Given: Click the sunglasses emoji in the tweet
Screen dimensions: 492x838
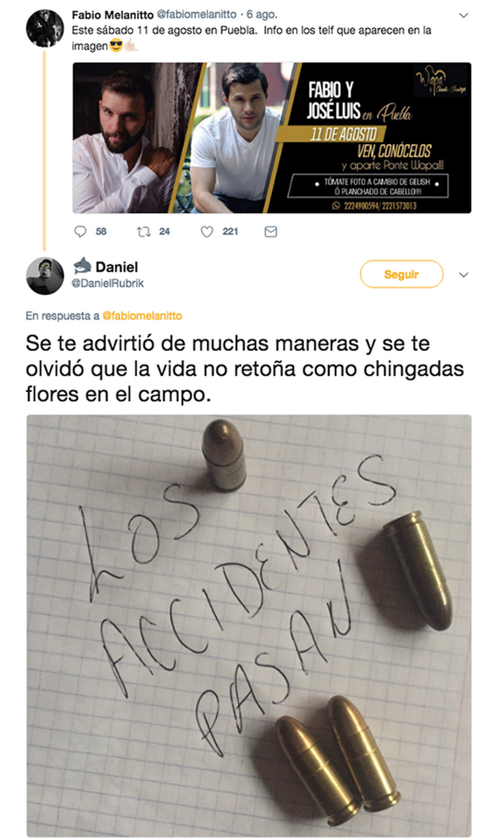Looking at the screenshot, I should (115, 47).
